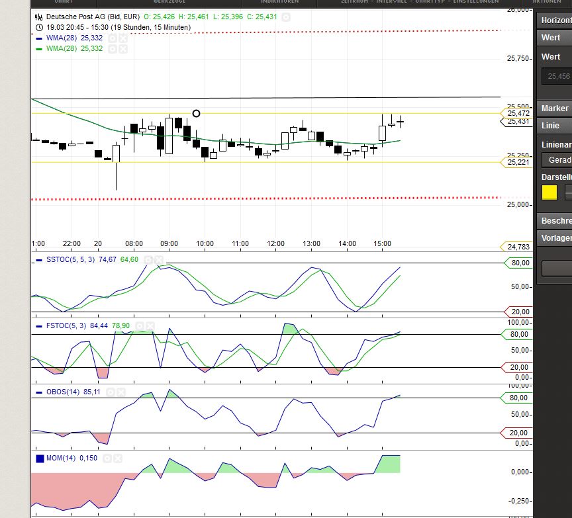Click FSTOC's green 80,00 level label
572x518 pixels.
[517, 334]
